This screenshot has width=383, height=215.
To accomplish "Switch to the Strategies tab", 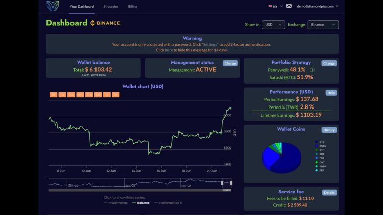I will tap(111, 7).
